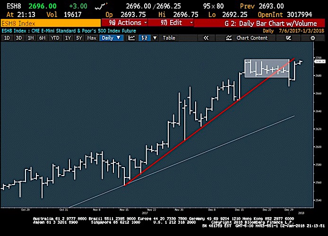The height and width of the screenshot is (236, 328).
Task: Open the chart settings gear
Action: click(313, 38)
